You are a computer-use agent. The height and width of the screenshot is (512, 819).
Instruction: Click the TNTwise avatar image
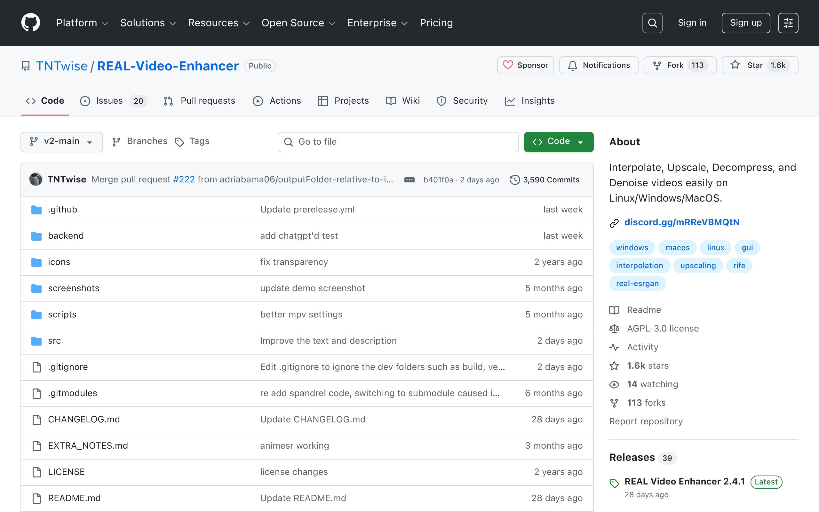pyautogui.click(x=36, y=180)
